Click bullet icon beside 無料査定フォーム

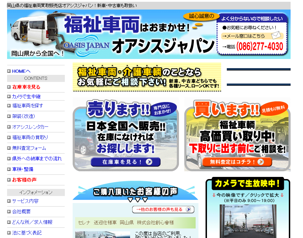coord(9,148)
